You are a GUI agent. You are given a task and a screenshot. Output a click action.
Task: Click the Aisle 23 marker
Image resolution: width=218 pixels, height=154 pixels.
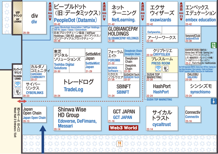pyautogui.click(x=181, y=11)
